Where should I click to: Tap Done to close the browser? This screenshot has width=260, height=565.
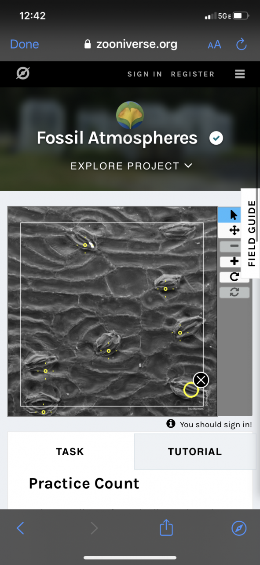point(24,44)
